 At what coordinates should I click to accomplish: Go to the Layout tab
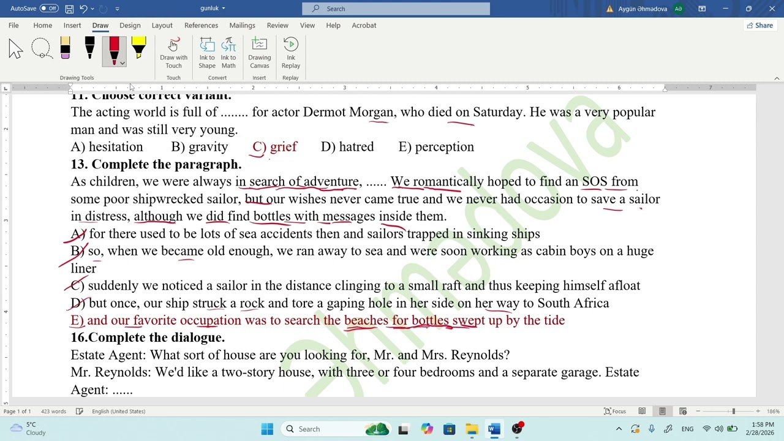[x=162, y=25]
